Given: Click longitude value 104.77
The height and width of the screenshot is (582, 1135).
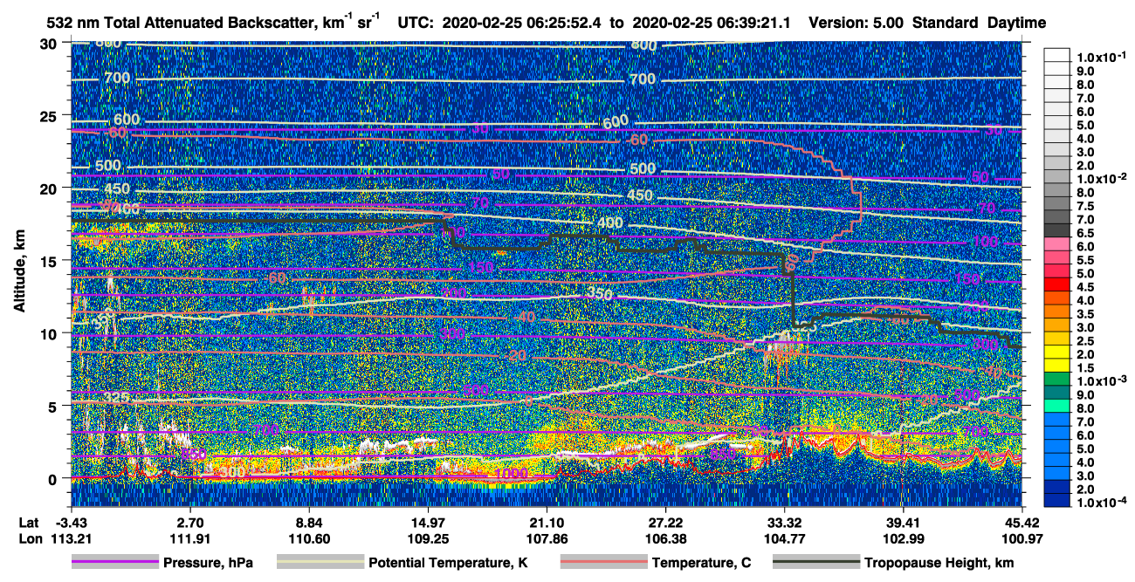Looking at the screenshot, I should [x=784, y=539].
